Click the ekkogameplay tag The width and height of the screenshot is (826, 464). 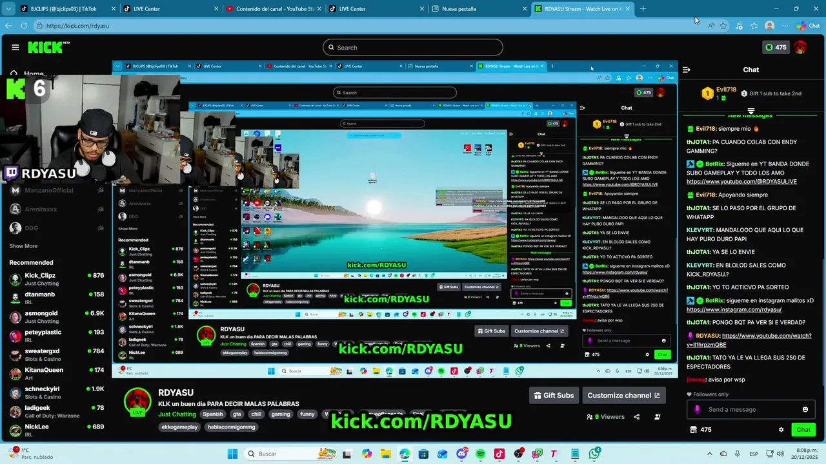click(x=180, y=427)
